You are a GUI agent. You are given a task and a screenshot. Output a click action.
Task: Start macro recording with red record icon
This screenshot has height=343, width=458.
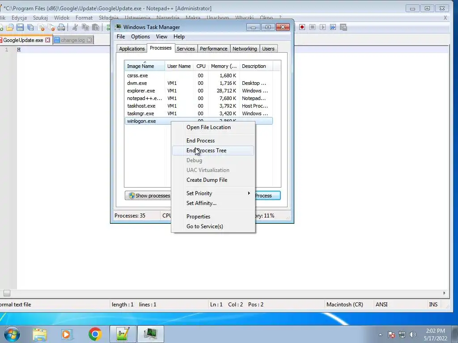click(302, 27)
